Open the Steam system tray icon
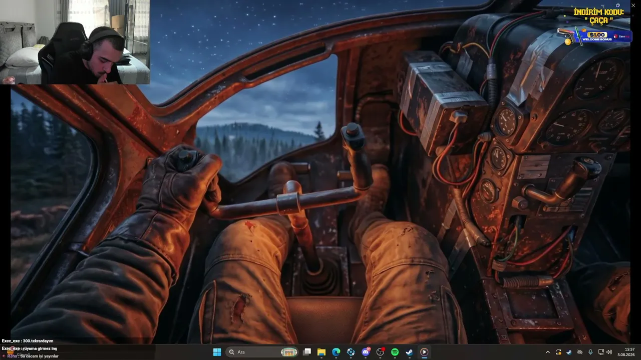The width and height of the screenshot is (641, 360). [x=569, y=352]
